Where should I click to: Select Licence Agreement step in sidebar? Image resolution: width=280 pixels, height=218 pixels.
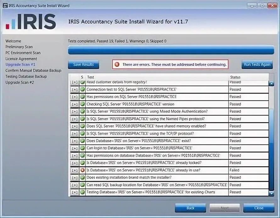[x=21, y=59]
